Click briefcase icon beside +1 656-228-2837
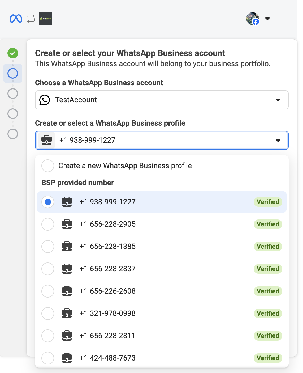Screen dimensions: 303x373 pyautogui.click(x=67, y=269)
